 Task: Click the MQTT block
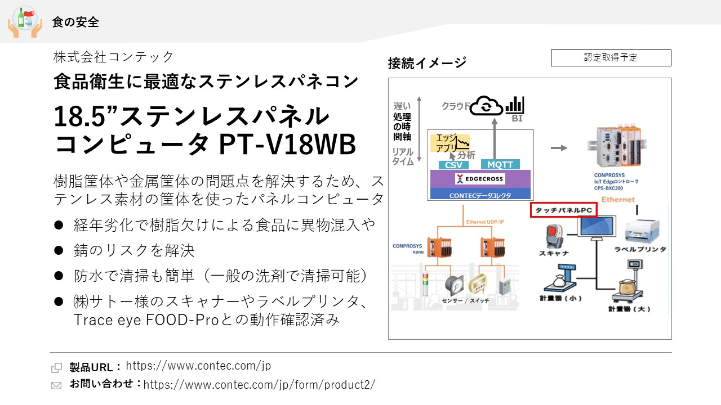[x=500, y=165]
